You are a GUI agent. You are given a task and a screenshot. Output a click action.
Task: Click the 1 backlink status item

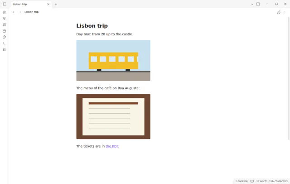point(242,181)
